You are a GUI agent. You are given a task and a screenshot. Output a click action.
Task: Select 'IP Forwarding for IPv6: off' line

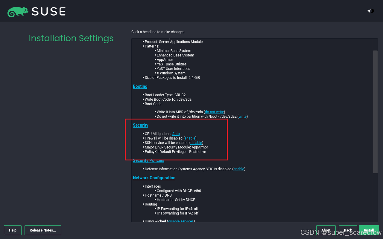click(x=177, y=213)
